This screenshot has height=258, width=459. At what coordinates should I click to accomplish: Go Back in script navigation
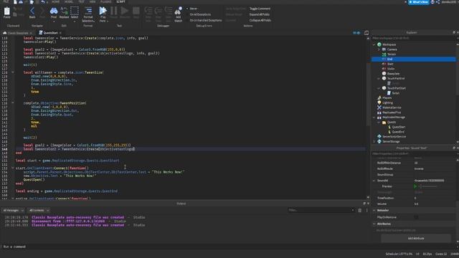click(x=32, y=11)
